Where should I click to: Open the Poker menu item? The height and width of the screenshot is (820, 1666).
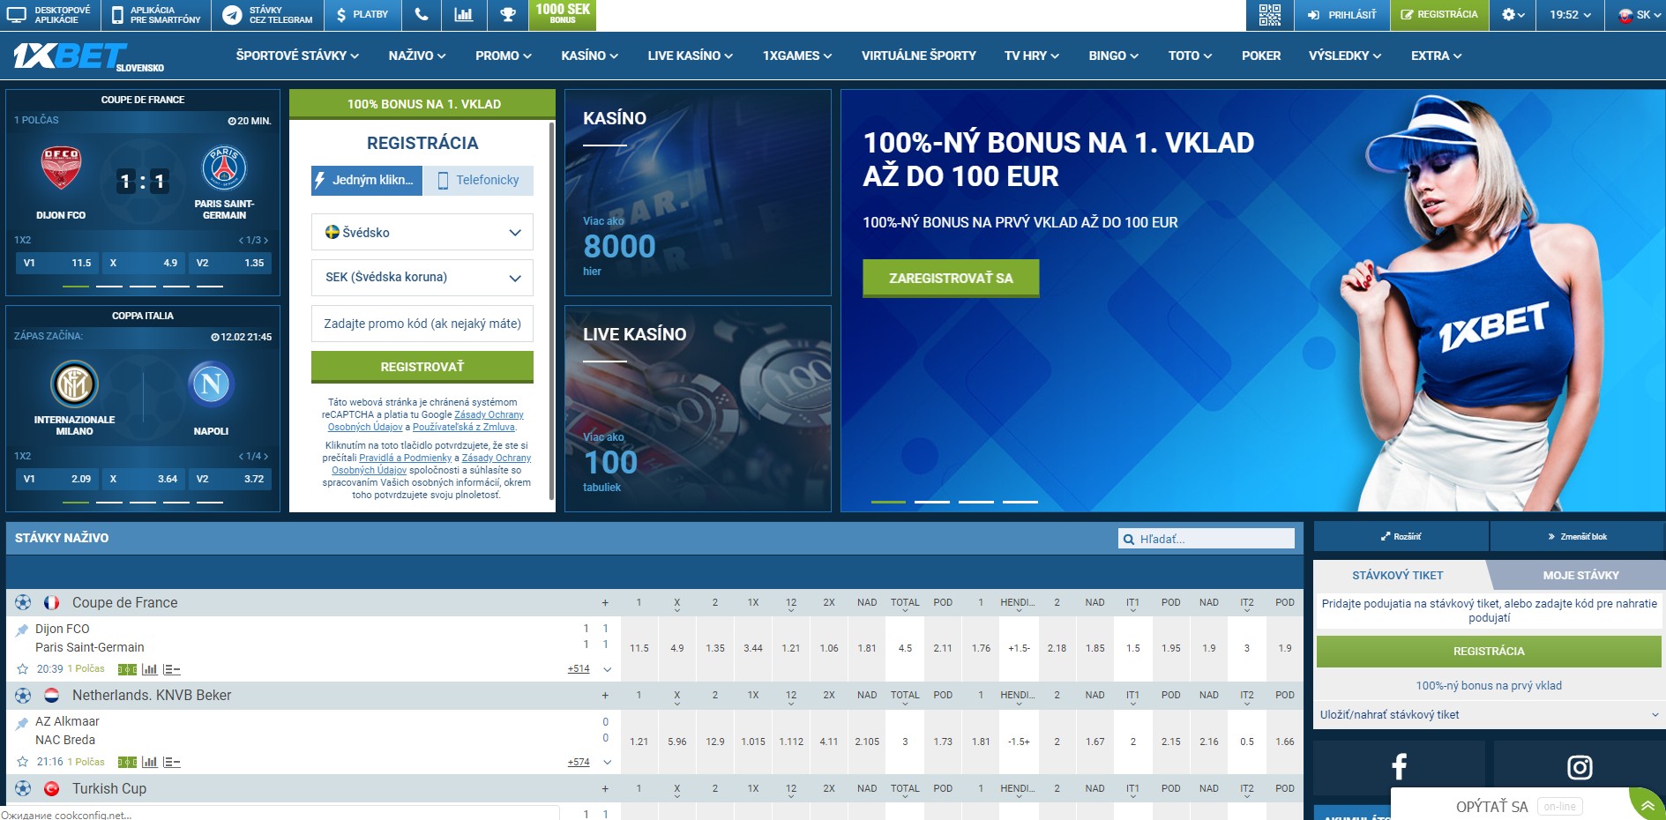(x=1261, y=56)
